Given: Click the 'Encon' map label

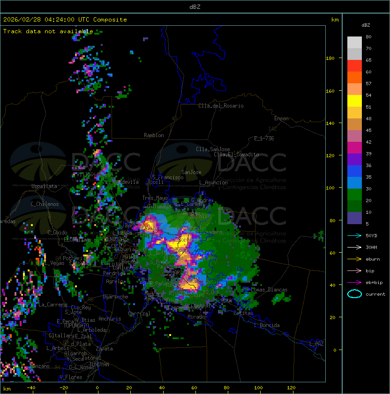Looking at the screenshot, I should [281, 118].
